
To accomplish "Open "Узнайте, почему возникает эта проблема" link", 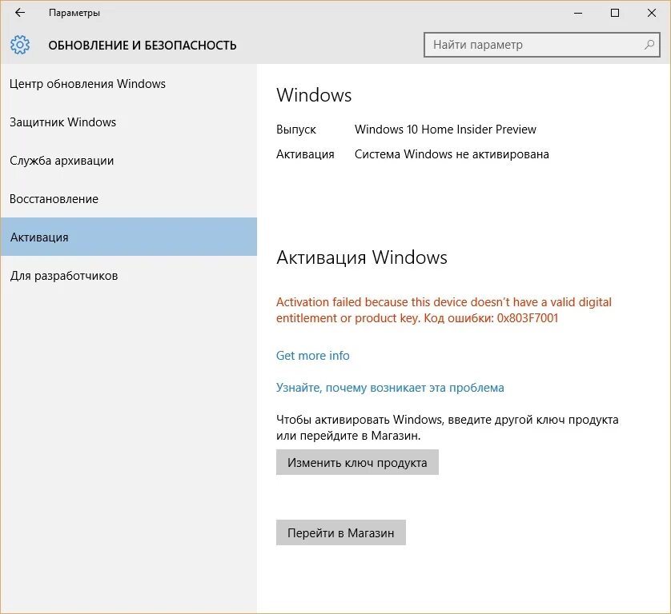I will click(390, 388).
